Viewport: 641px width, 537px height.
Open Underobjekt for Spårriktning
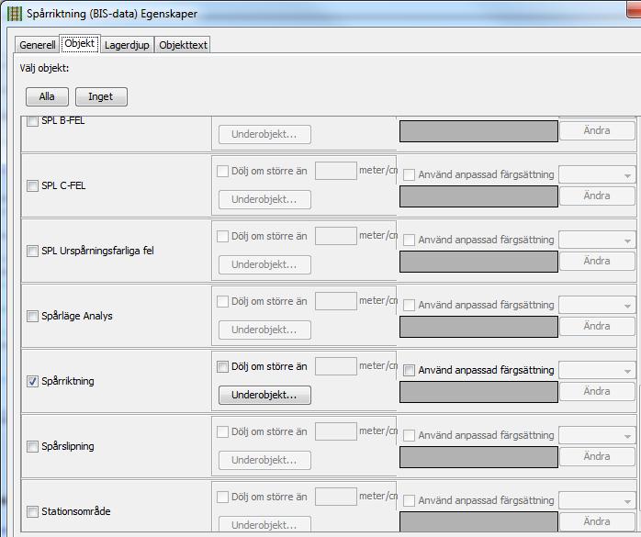(x=264, y=396)
